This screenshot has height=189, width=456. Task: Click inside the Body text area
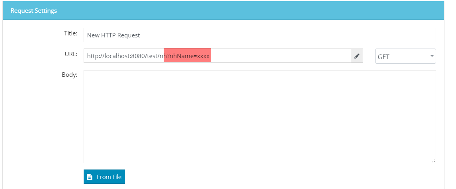pos(260,116)
